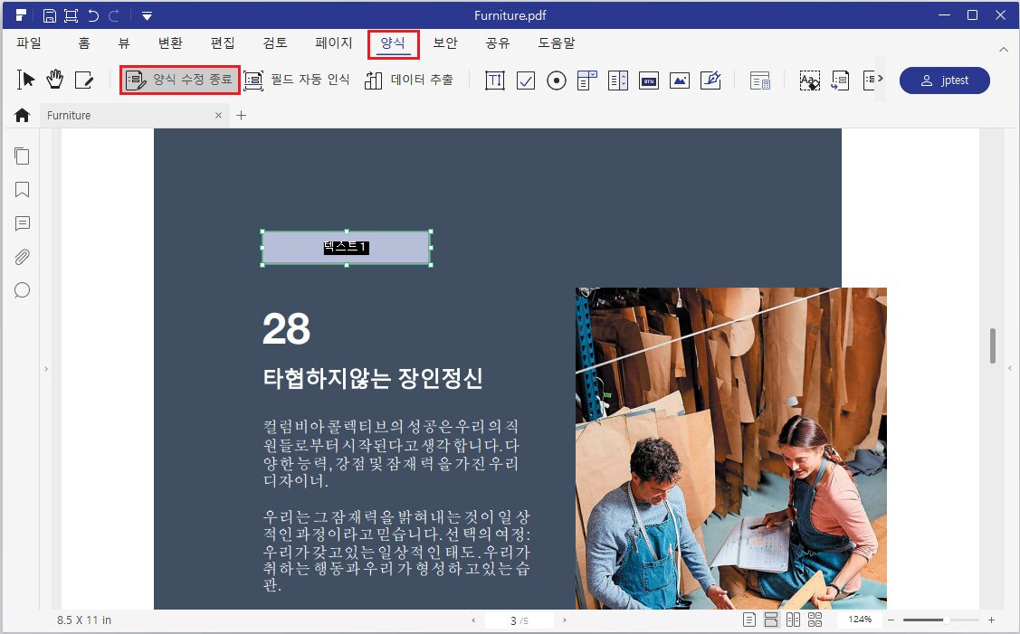
Task: Open the search panel
Action: point(22,290)
